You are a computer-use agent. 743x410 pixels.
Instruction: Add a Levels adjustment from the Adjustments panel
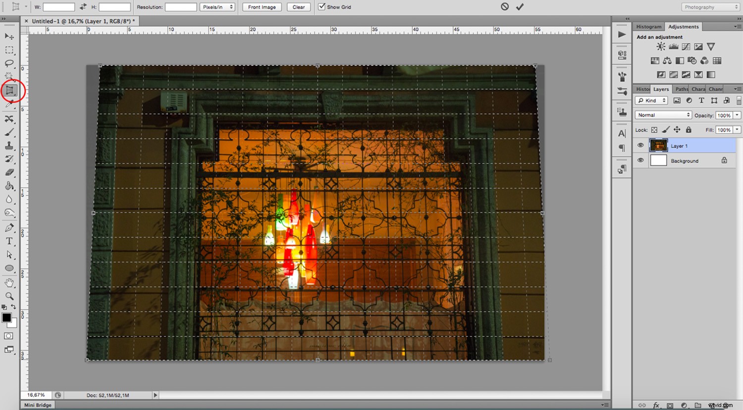point(673,46)
